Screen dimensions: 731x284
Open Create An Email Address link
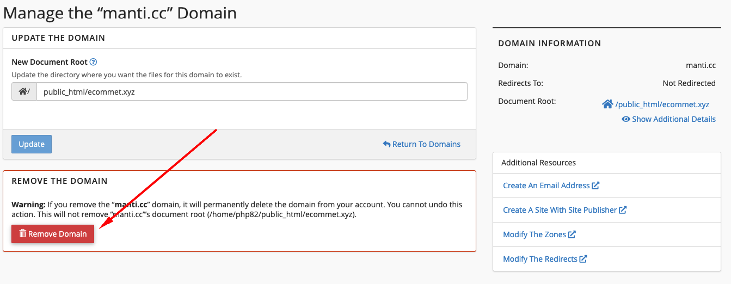click(546, 186)
